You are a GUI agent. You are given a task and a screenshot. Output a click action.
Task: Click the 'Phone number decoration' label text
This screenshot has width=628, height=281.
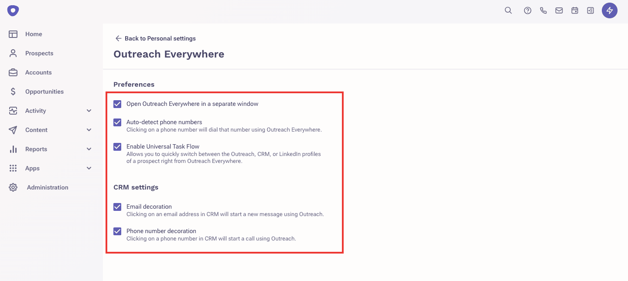point(161,231)
